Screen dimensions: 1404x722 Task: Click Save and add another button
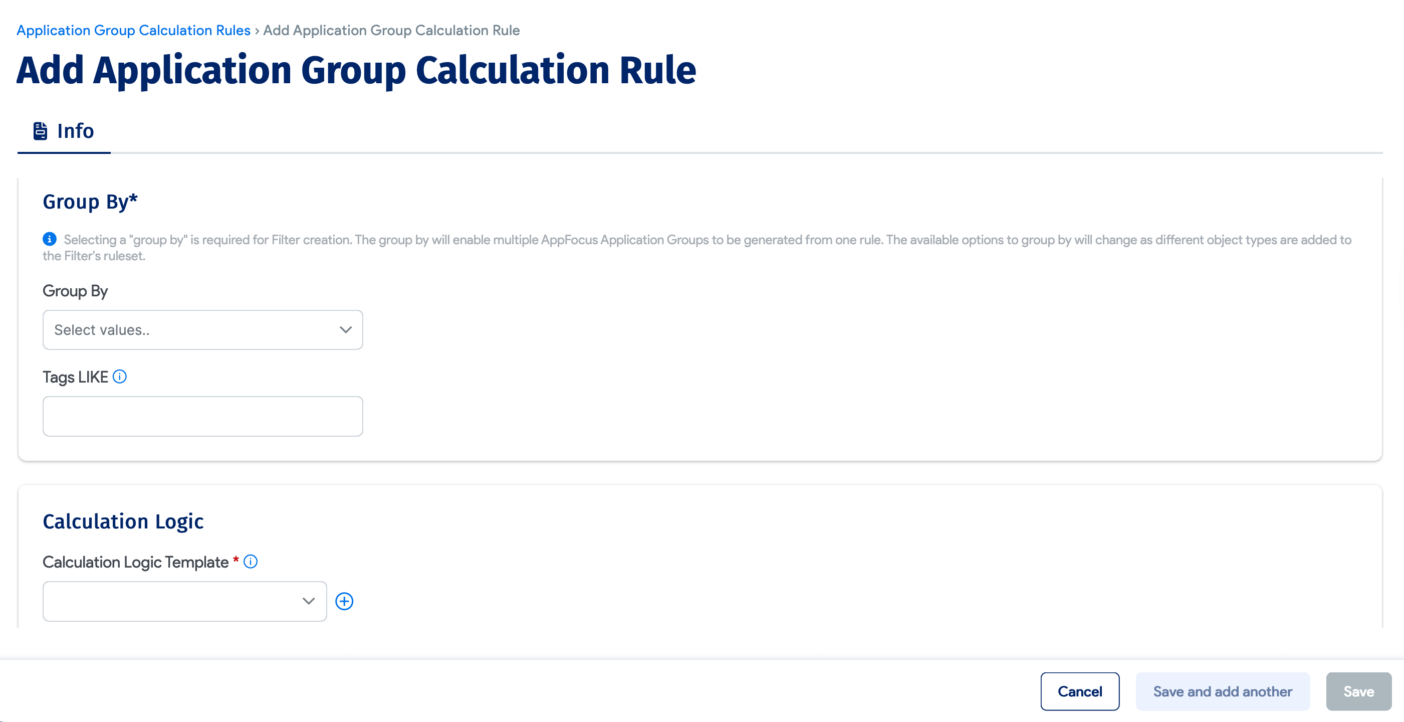[1222, 691]
